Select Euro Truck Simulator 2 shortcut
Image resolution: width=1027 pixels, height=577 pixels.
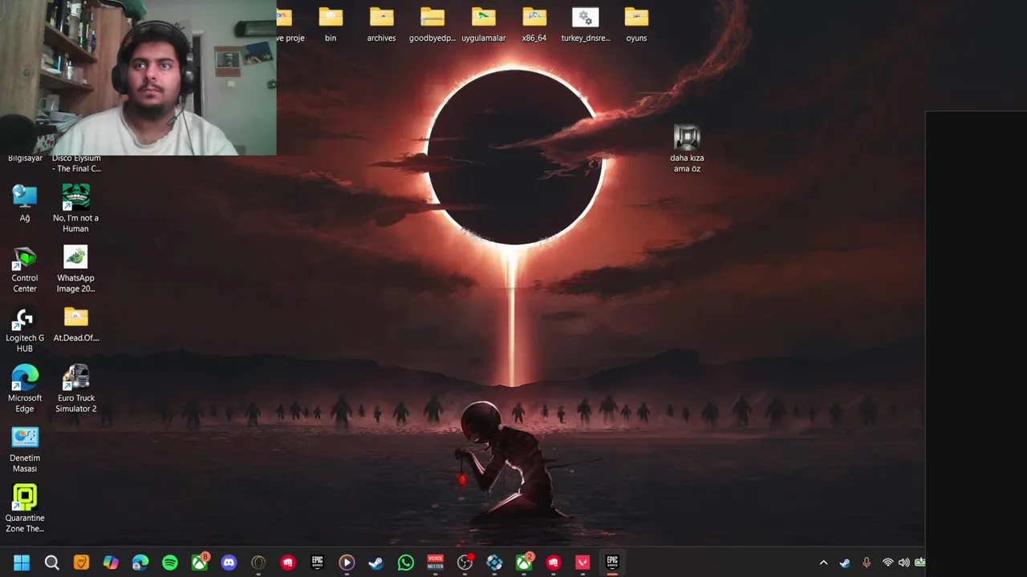point(76,389)
